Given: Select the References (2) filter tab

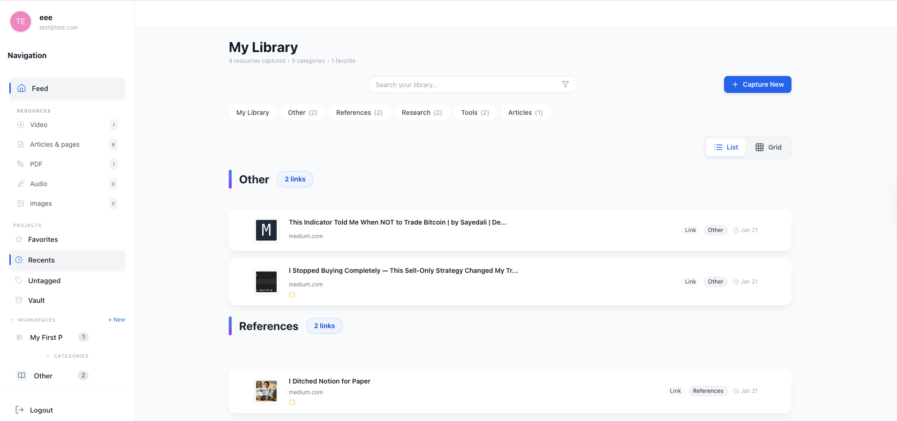Looking at the screenshot, I should click(x=359, y=113).
